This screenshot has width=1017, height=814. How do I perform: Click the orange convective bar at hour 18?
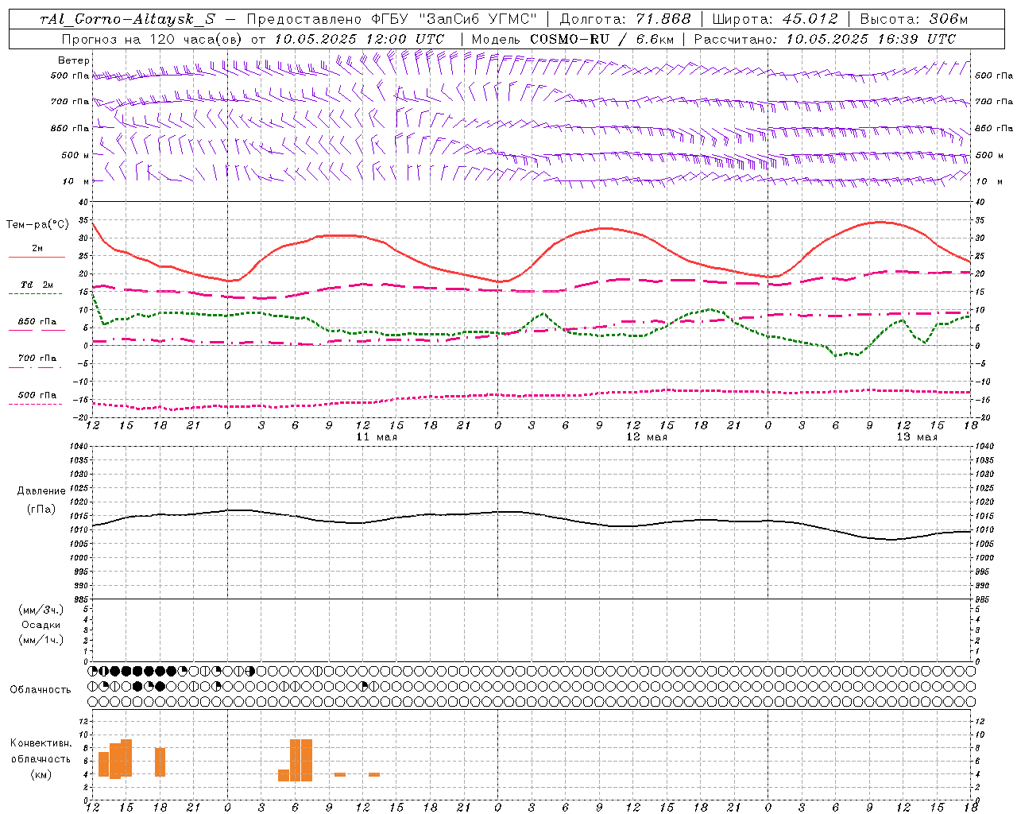(160, 762)
